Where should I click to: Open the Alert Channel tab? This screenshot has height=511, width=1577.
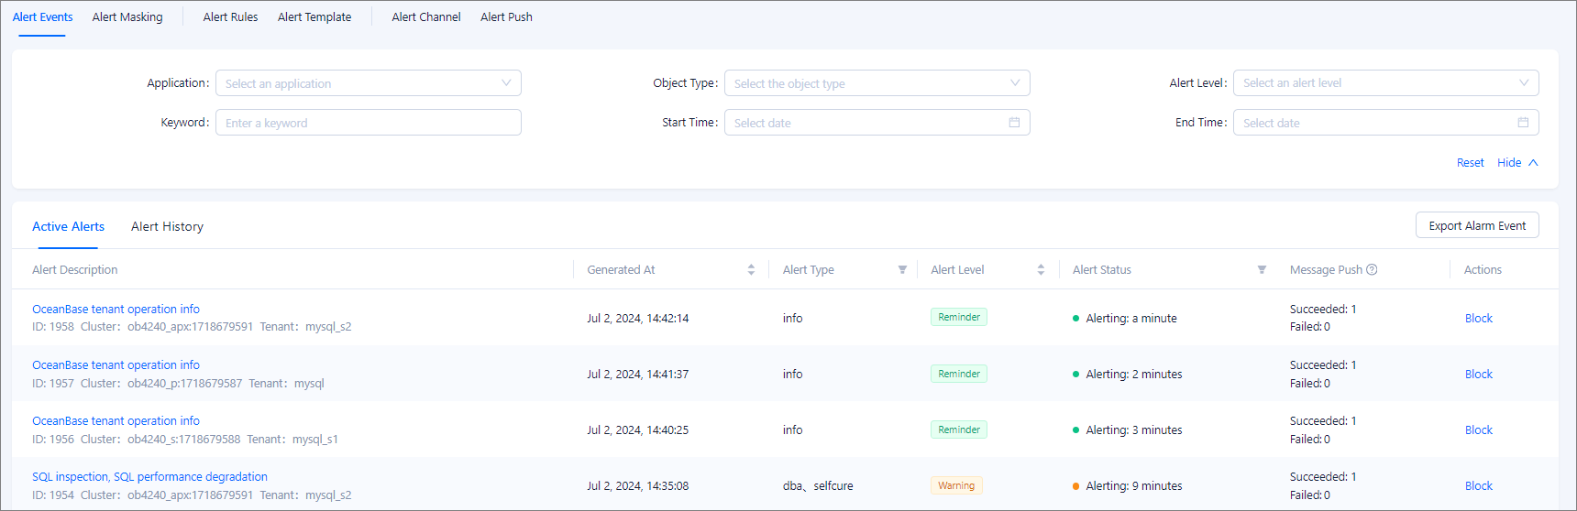425,17
